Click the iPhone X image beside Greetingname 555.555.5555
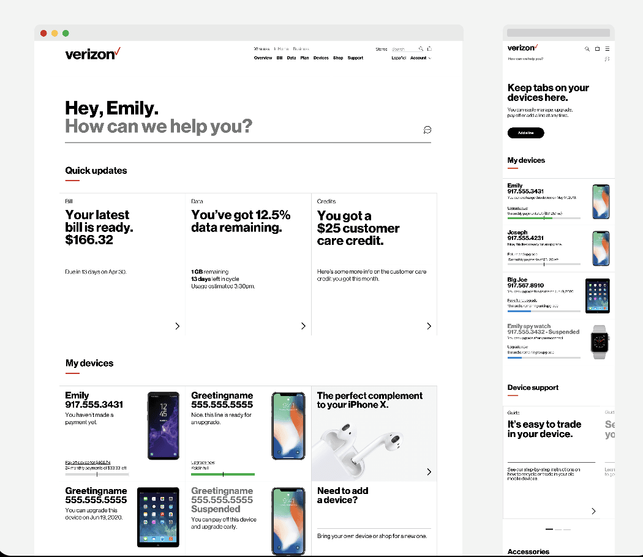Viewport: 643px width, 557px height. [x=288, y=425]
